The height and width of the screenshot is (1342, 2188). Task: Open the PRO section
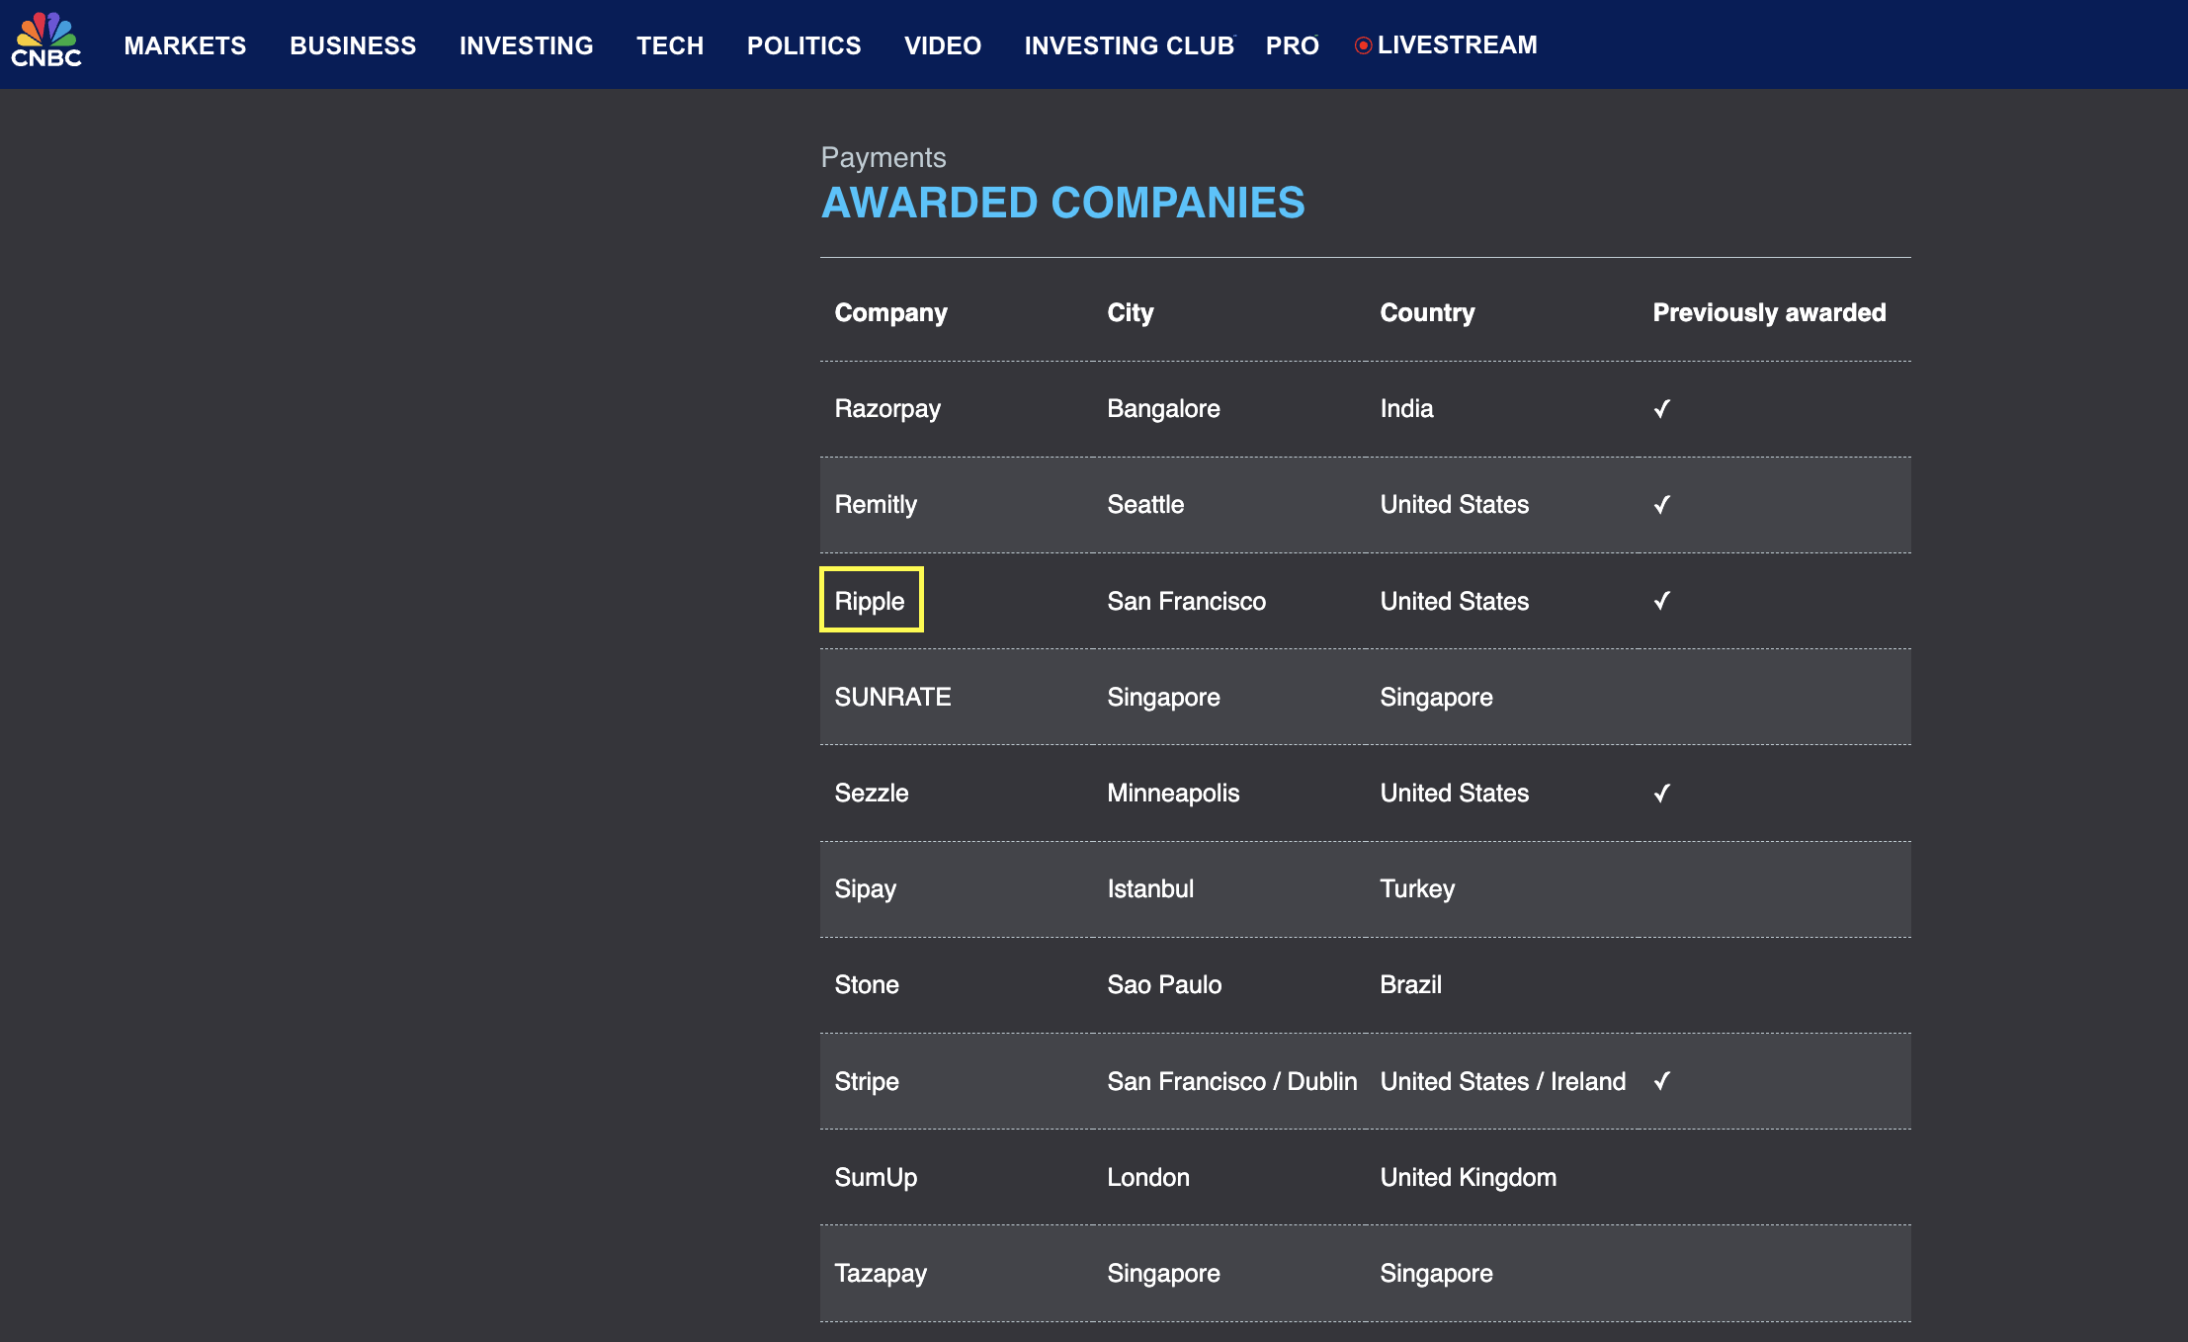tap(1293, 45)
